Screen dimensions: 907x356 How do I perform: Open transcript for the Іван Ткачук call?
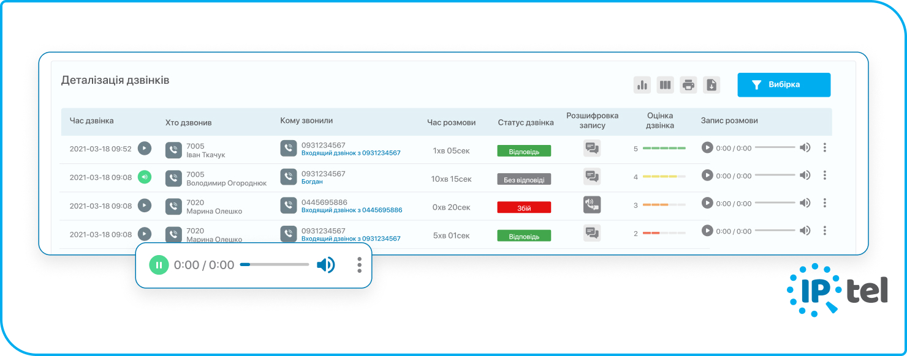tap(591, 148)
